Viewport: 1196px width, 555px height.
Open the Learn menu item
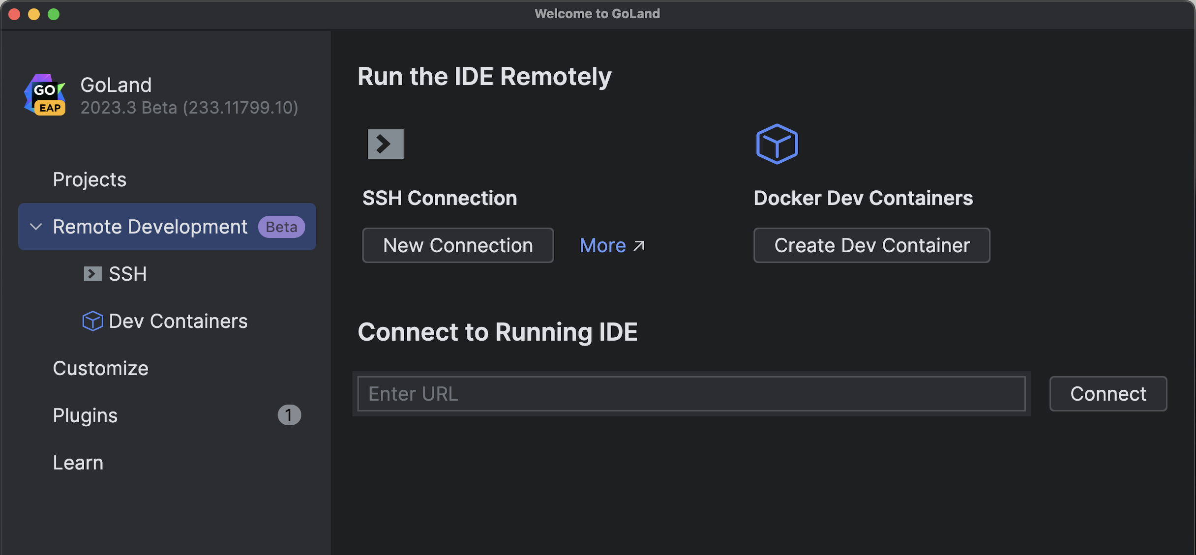click(77, 461)
